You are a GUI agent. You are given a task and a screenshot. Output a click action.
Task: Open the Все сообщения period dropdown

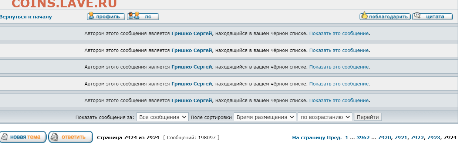point(163,117)
